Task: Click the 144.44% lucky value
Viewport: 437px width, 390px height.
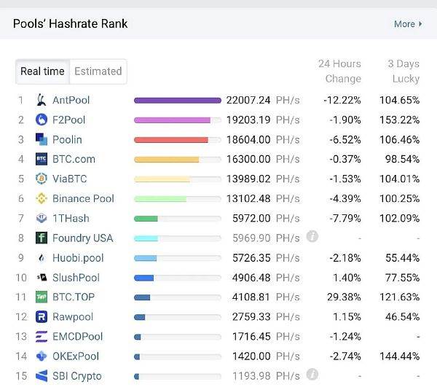Action: [399, 356]
